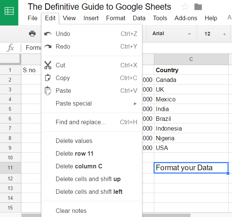This screenshot has width=232, height=217.
Task: Star this spreadsheet document
Action: click(185, 7)
